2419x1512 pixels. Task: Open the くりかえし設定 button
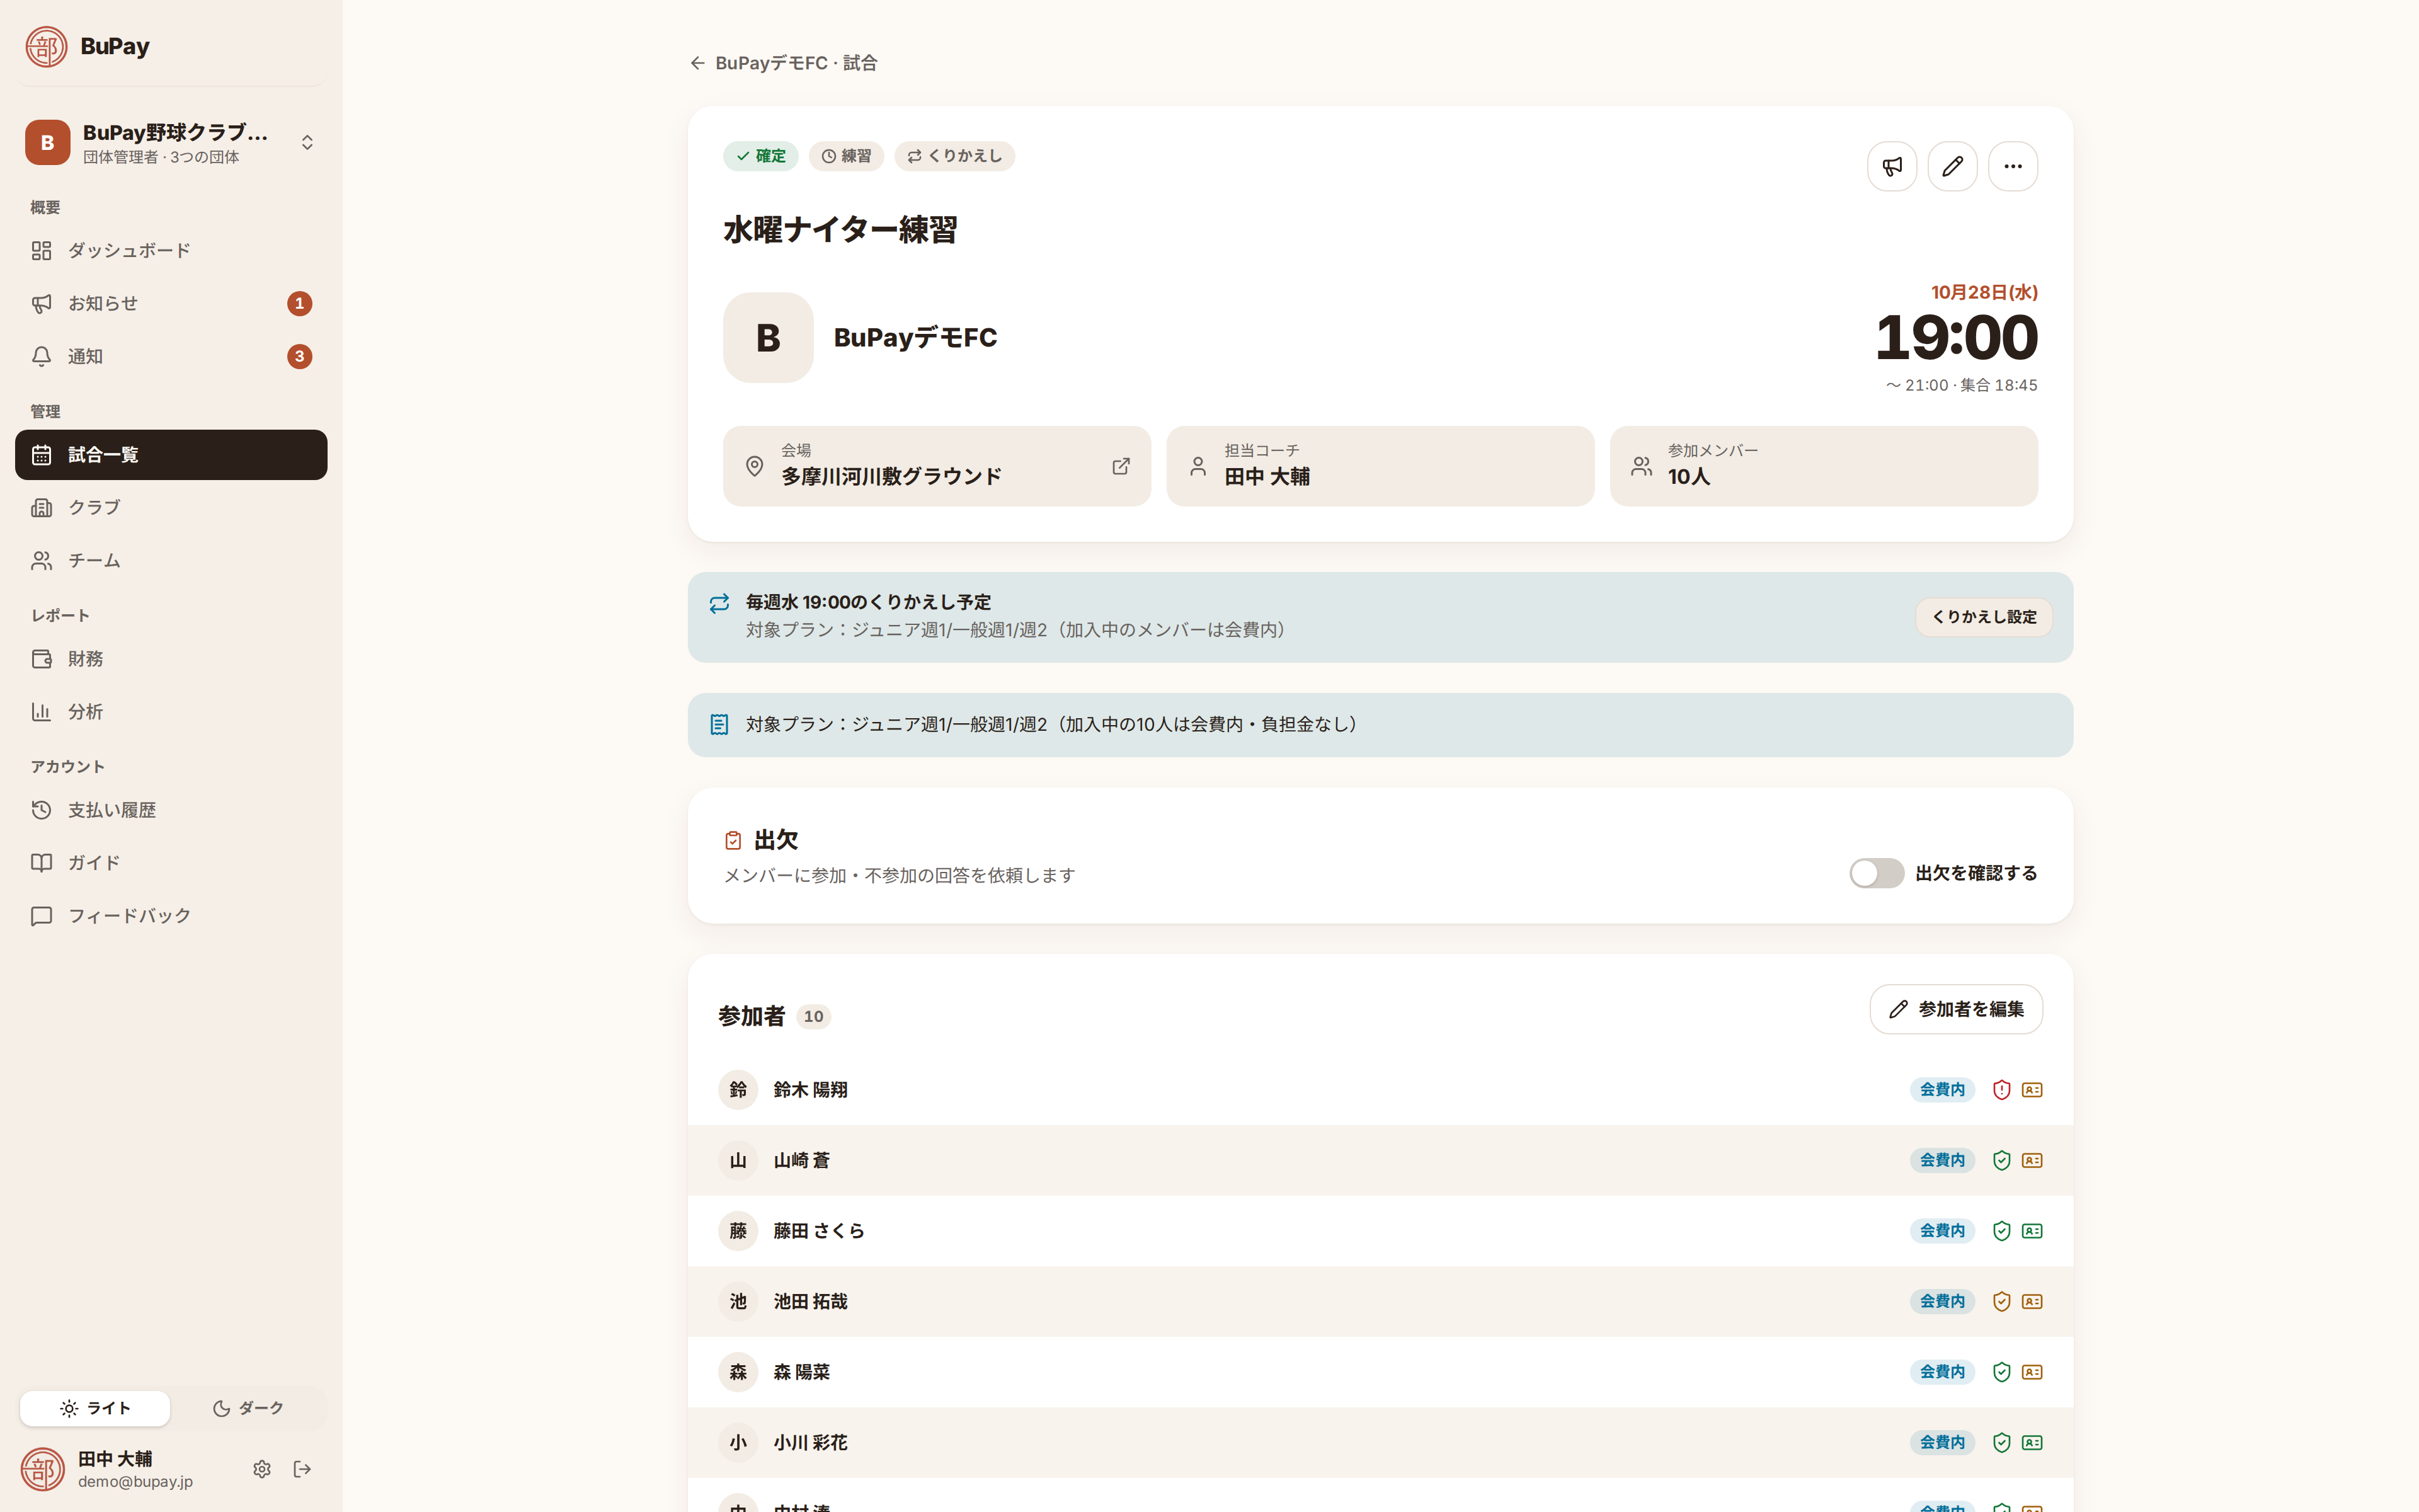point(1983,617)
